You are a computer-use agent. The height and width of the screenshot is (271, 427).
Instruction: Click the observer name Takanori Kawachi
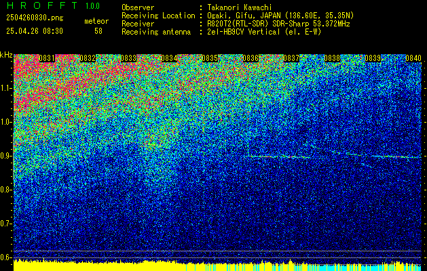click(x=240, y=7)
